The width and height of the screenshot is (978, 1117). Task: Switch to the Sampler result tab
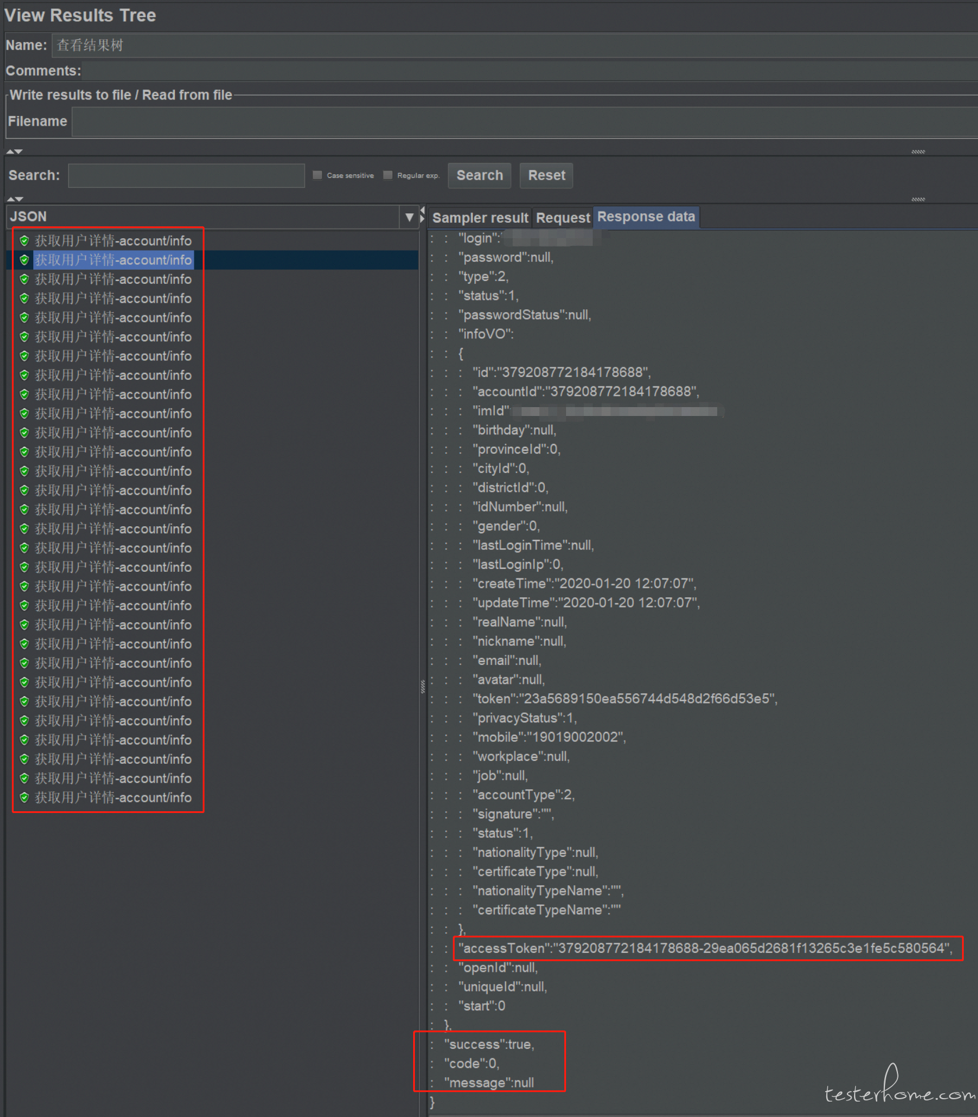[480, 217]
